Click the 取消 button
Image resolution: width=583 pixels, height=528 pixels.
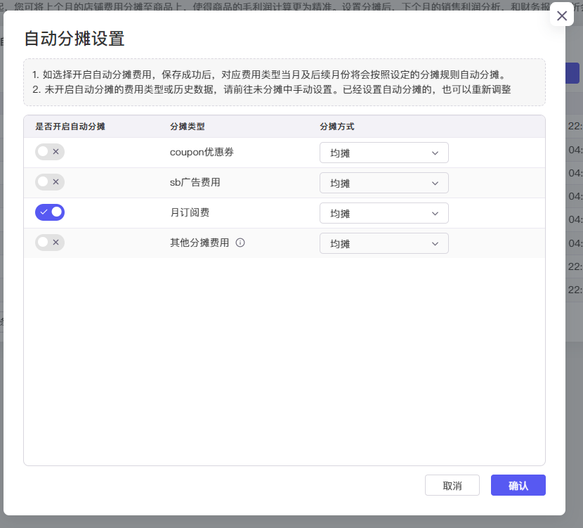452,485
